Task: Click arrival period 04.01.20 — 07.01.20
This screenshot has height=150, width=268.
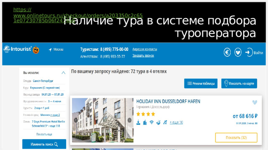Action: coord(53,95)
